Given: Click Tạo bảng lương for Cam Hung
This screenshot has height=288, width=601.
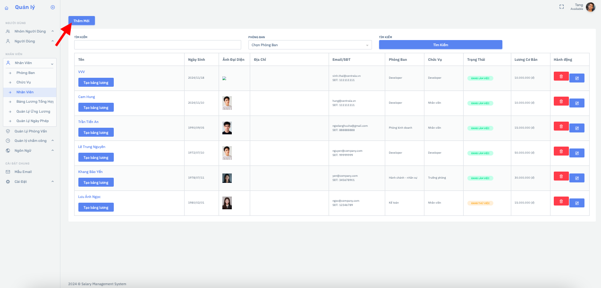Looking at the screenshot, I should click(x=96, y=107).
